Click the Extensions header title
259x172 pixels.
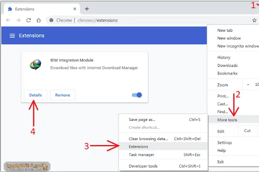32,35
